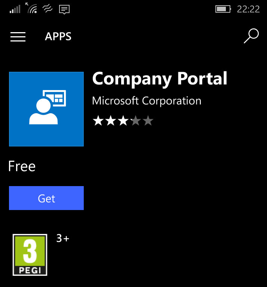The height and width of the screenshot is (287, 267).
Task: Click the Company Portal app tile icon
Action: (x=46, y=109)
